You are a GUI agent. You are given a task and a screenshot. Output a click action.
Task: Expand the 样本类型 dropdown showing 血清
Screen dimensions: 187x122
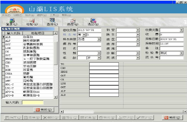pos(99,39)
